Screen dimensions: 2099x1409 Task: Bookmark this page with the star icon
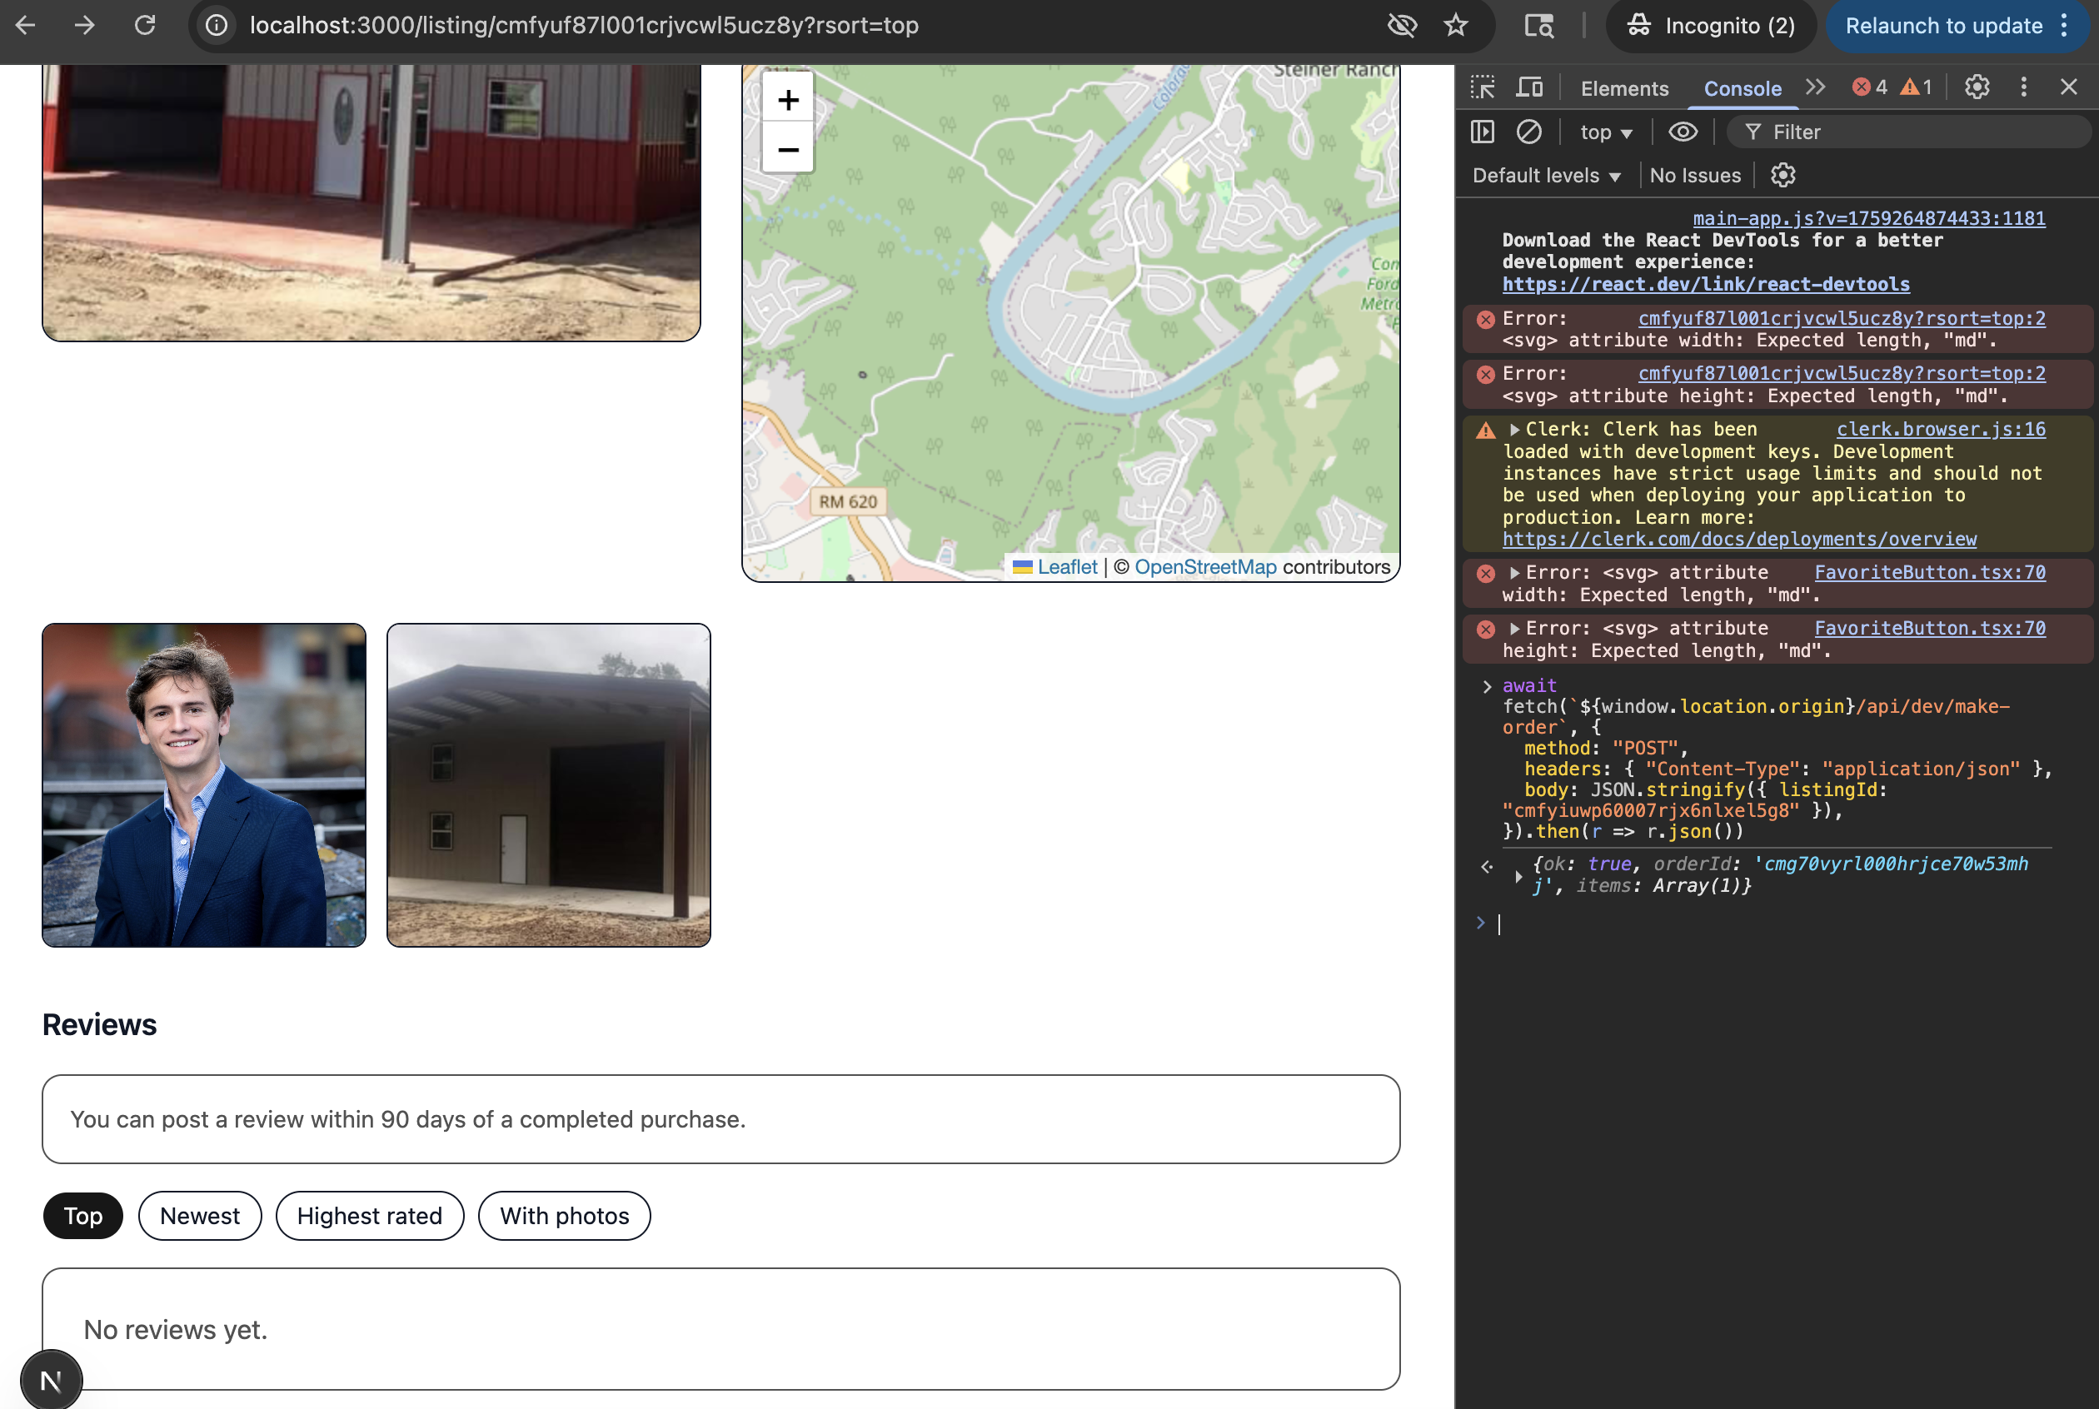(1456, 25)
